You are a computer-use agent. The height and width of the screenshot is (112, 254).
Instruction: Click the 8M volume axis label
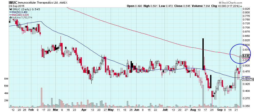click(x=6, y=79)
